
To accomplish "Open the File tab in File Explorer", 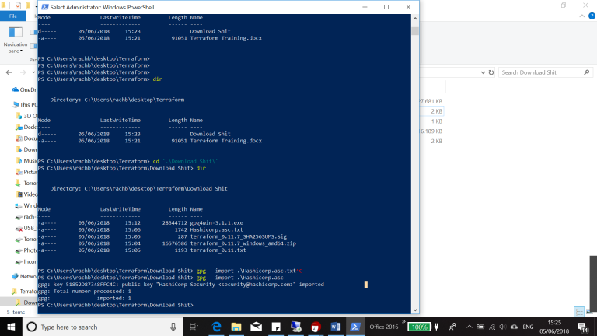I will [13, 16].
